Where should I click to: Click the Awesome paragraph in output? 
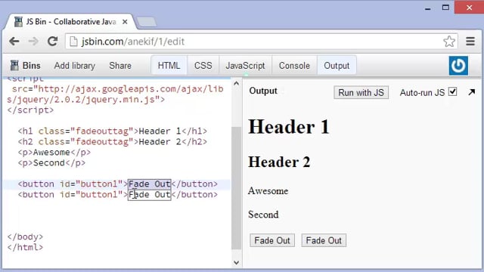pos(268,191)
